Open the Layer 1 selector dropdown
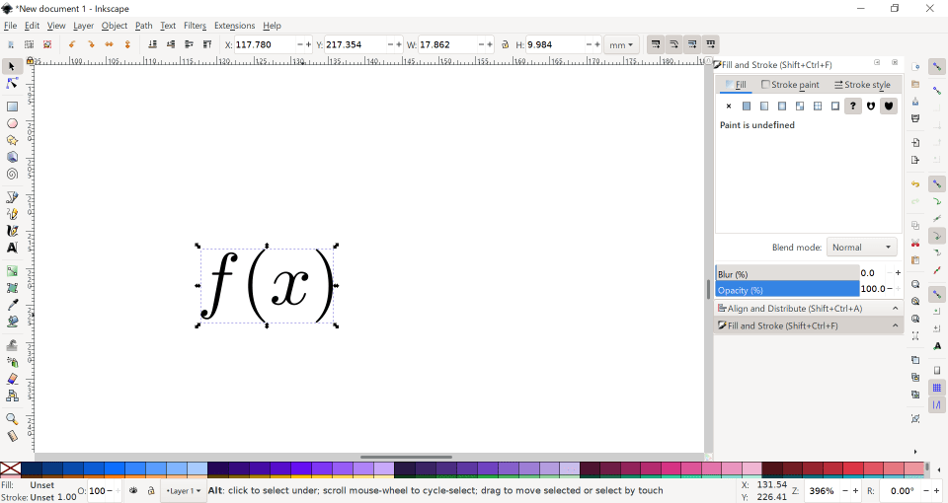 coord(184,490)
